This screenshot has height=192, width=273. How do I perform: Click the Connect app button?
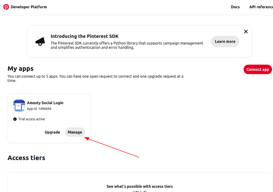point(258,70)
